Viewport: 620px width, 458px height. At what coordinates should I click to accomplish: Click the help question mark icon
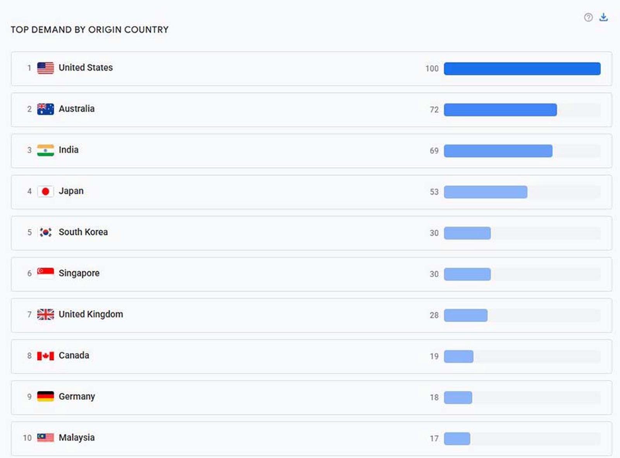pos(588,17)
